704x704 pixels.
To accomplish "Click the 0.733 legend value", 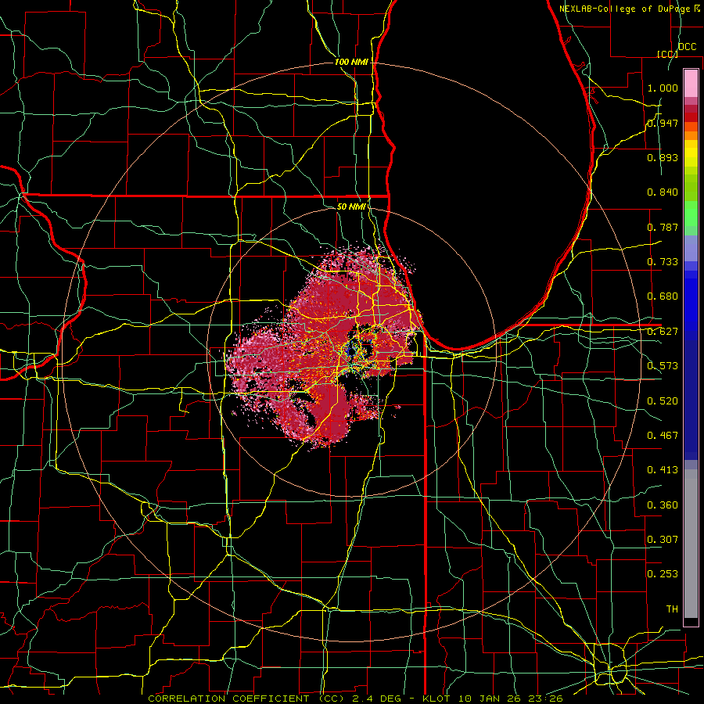I will pos(663,262).
